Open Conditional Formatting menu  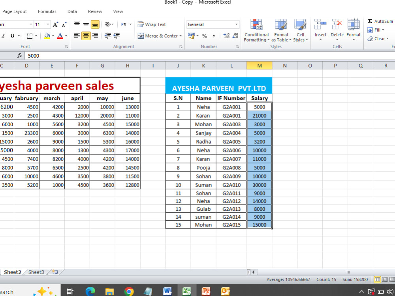tap(256, 30)
